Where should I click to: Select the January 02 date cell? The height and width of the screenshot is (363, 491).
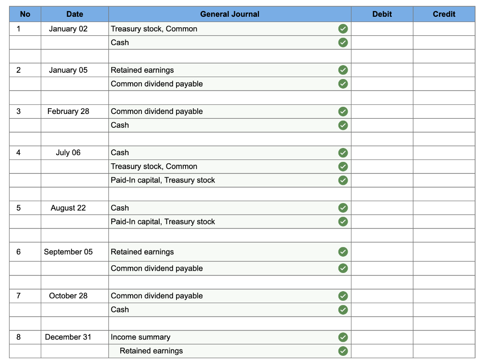74,29
